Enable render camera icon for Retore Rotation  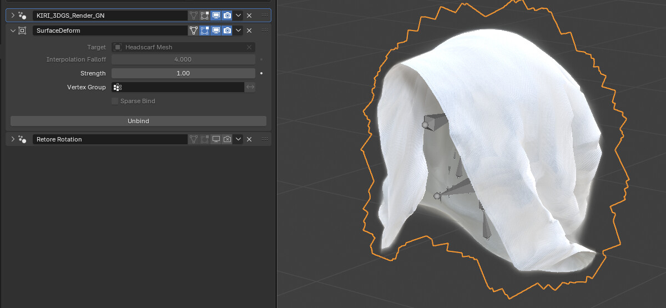227,139
